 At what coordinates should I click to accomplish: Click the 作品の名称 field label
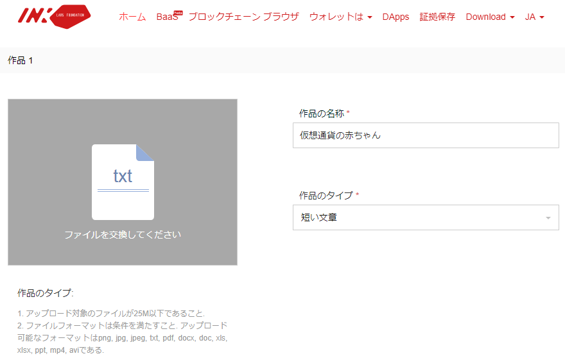[322, 114]
